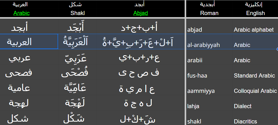Select the "al-arabiyyah" cell

click(203, 45)
